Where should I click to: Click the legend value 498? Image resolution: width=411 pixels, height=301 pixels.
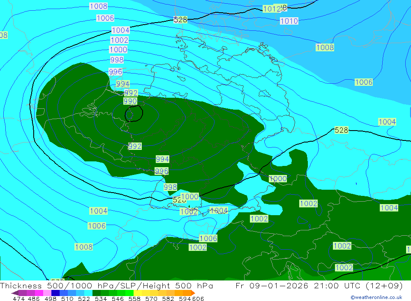(x=51, y=299)
